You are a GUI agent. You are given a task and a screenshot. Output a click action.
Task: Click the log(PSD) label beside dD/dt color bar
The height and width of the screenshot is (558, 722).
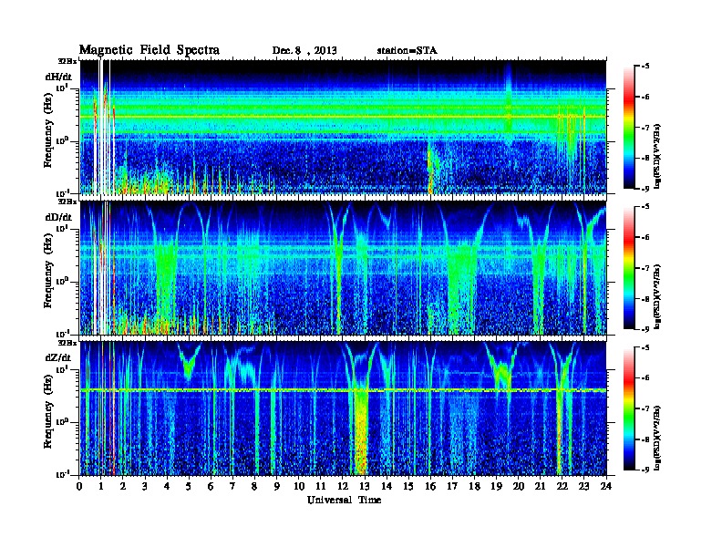pos(658,296)
